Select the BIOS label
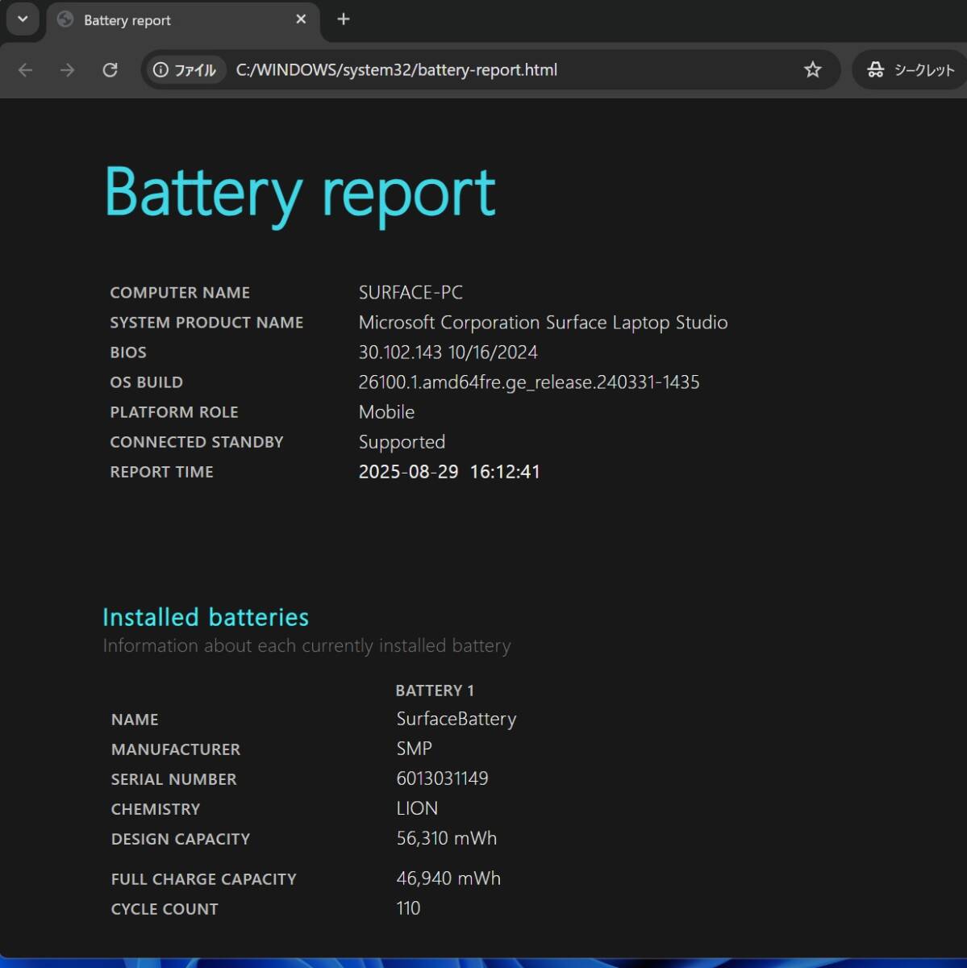The image size is (967, 968). tap(128, 353)
